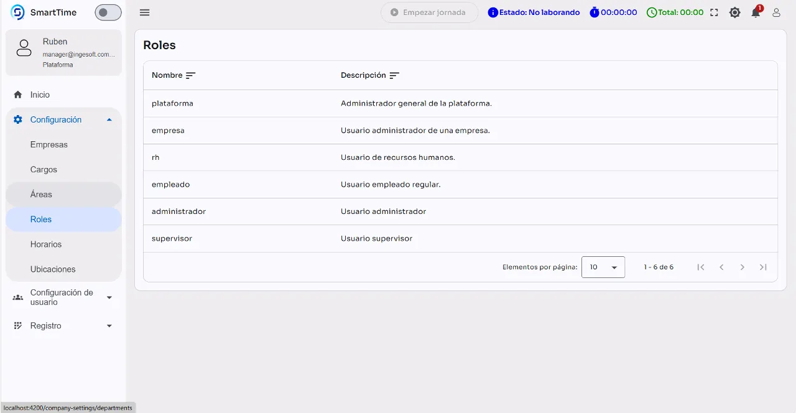796x413 pixels.
Task: Enter fullscreen mode via the expand icon
Action: [x=713, y=12]
